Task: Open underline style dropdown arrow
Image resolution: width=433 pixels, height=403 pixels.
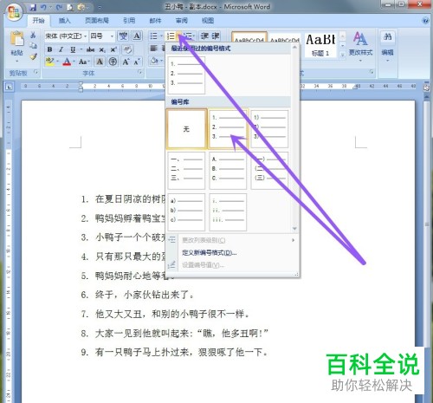Action: (81, 49)
